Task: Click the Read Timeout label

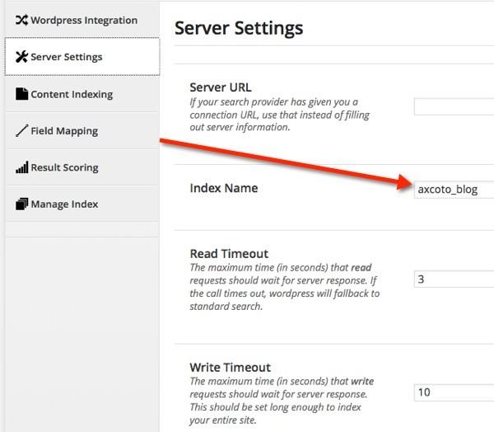Action: [229, 253]
